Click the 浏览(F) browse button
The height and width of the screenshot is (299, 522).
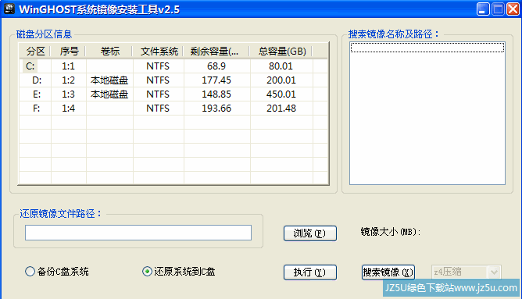(x=310, y=233)
